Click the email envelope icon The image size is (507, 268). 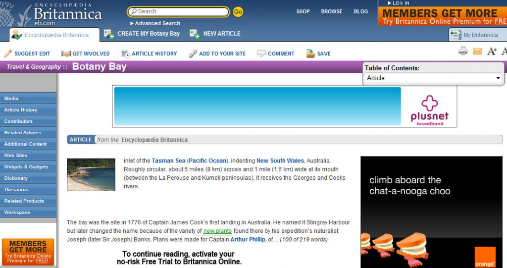pos(477,51)
